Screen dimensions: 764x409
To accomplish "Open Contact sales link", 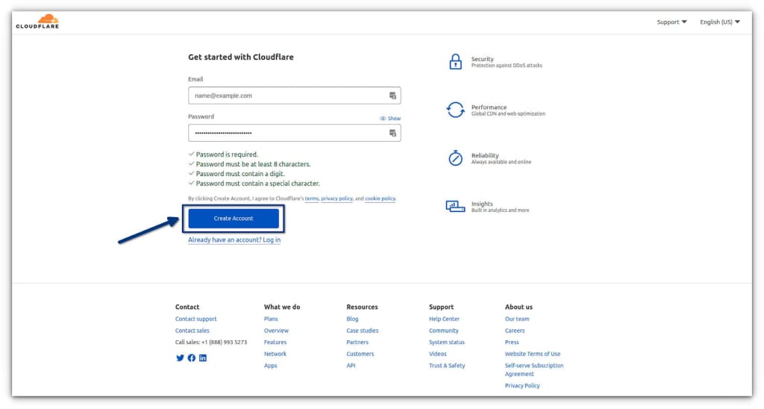I will [192, 331].
